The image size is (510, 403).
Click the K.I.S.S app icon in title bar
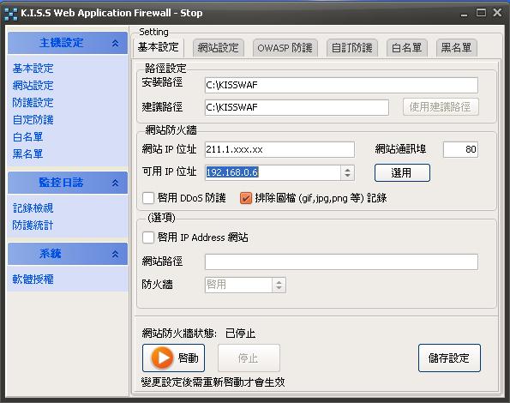coord(11,14)
